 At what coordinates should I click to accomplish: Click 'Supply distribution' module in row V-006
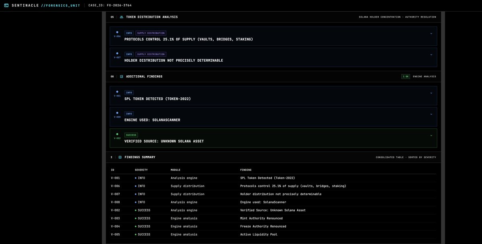(188, 186)
